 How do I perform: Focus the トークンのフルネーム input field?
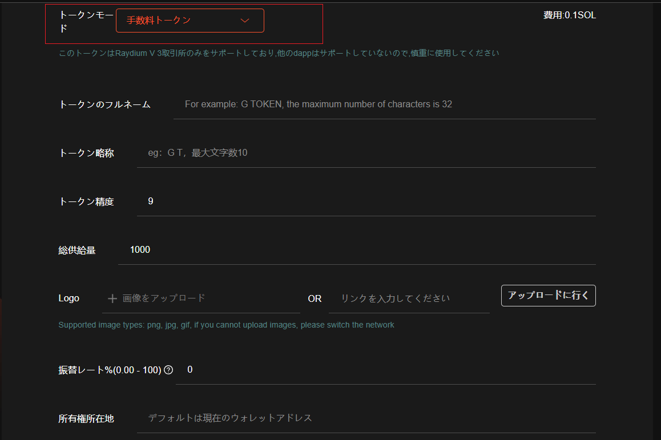click(384, 104)
